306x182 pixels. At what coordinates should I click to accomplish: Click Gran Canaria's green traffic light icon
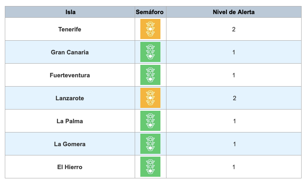(x=150, y=52)
